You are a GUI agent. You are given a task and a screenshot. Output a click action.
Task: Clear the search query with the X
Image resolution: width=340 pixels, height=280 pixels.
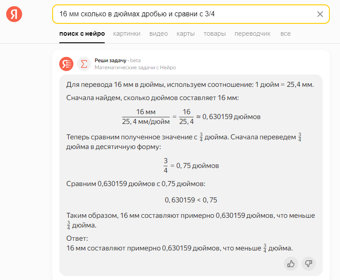[x=320, y=14]
